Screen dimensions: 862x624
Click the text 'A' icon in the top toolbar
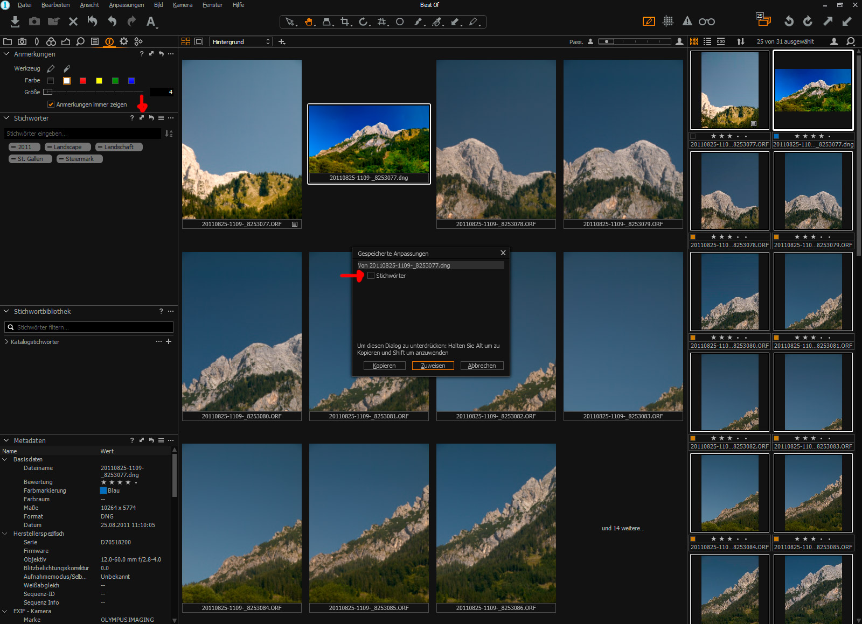[151, 22]
